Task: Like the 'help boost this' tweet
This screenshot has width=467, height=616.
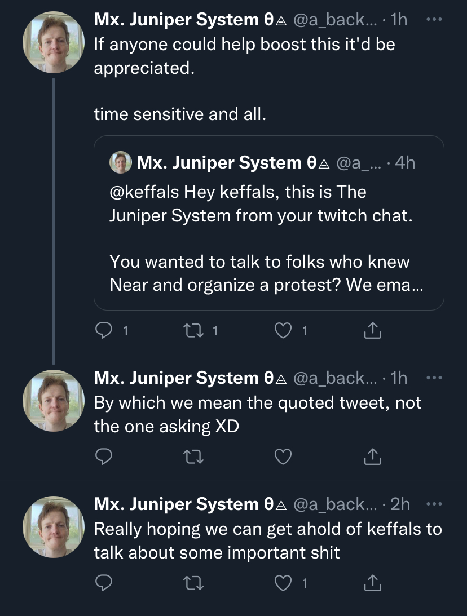Action: (283, 331)
